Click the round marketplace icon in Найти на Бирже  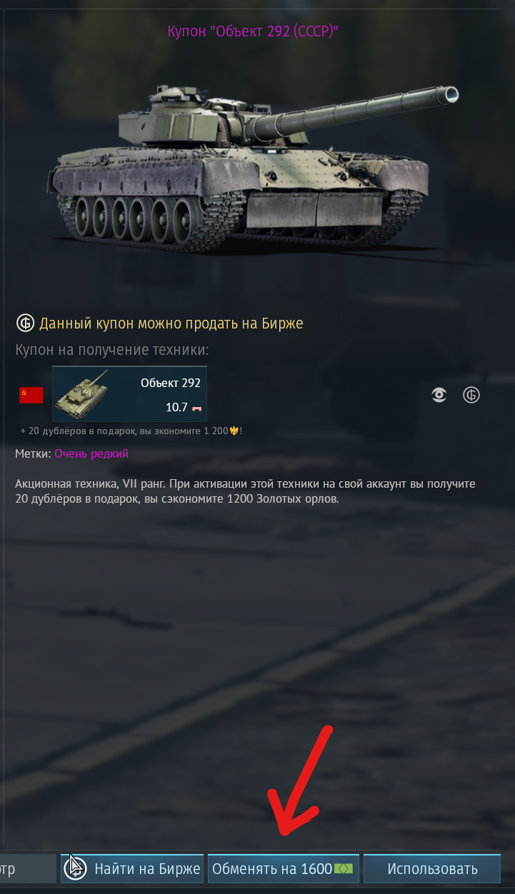tap(76, 868)
